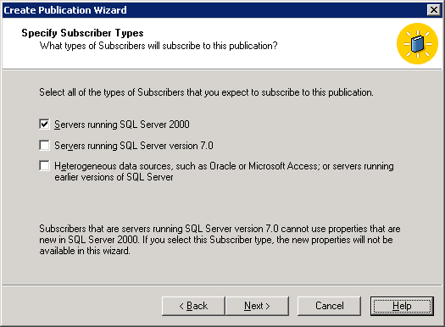
Task: Cancel the publication wizard
Action: tap(329, 306)
